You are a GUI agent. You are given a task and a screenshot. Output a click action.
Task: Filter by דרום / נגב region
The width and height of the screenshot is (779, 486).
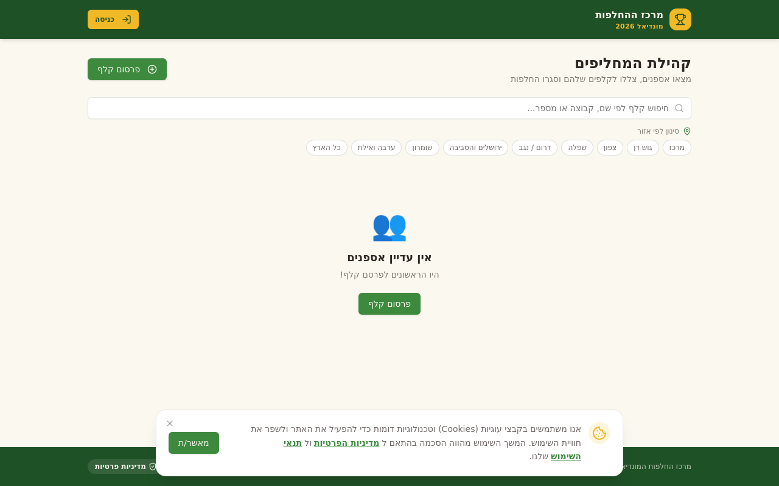tap(534, 148)
